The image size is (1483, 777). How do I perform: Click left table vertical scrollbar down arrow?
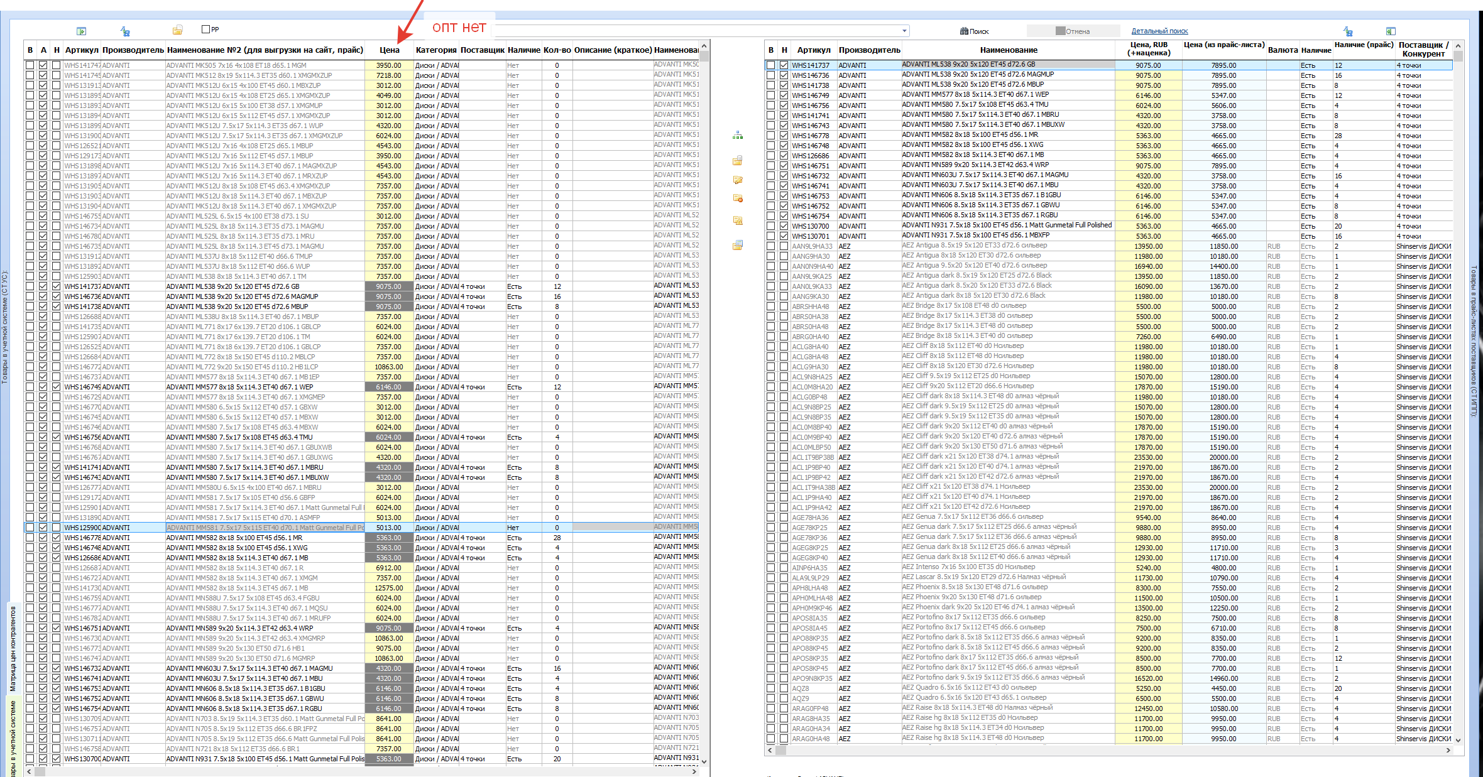[x=704, y=761]
